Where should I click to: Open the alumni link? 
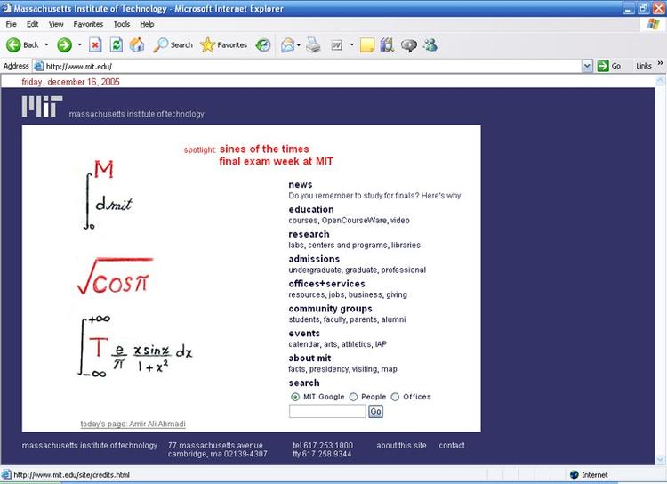click(x=393, y=319)
